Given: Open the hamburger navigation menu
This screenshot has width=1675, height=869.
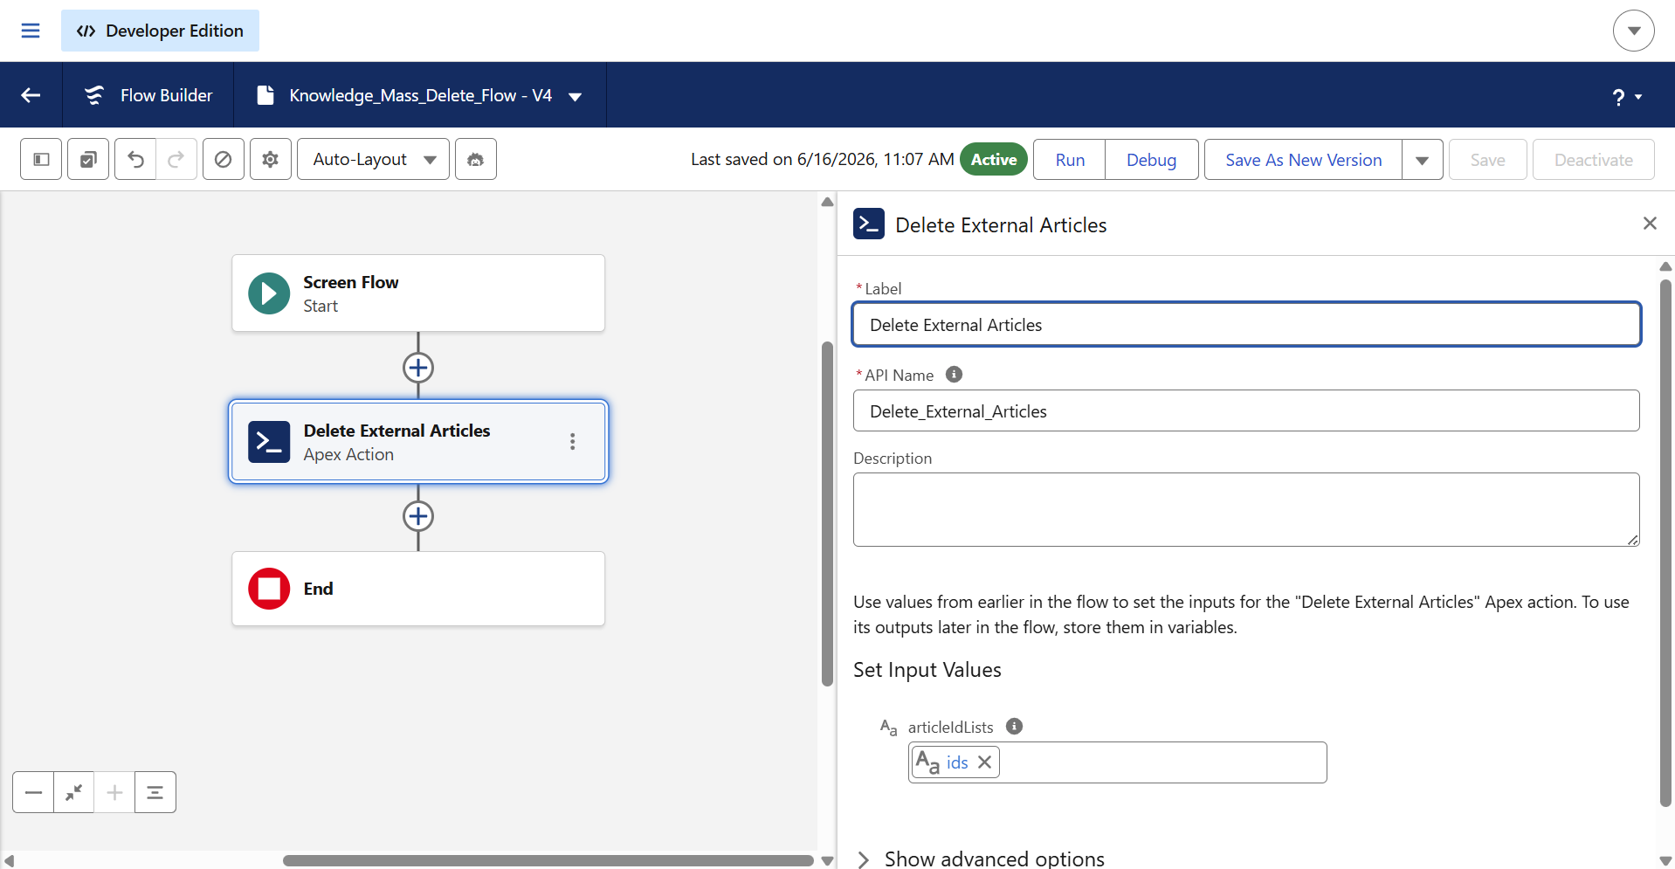Looking at the screenshot, I should (x=31, y=31).
